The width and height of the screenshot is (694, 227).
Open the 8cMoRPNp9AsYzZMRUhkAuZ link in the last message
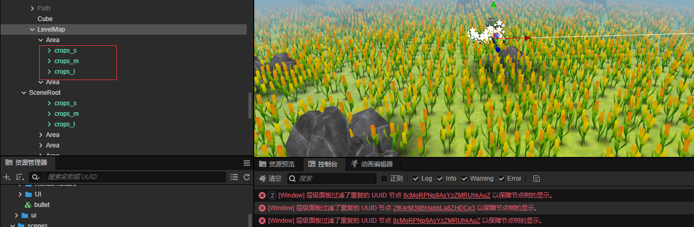[437, 221]
